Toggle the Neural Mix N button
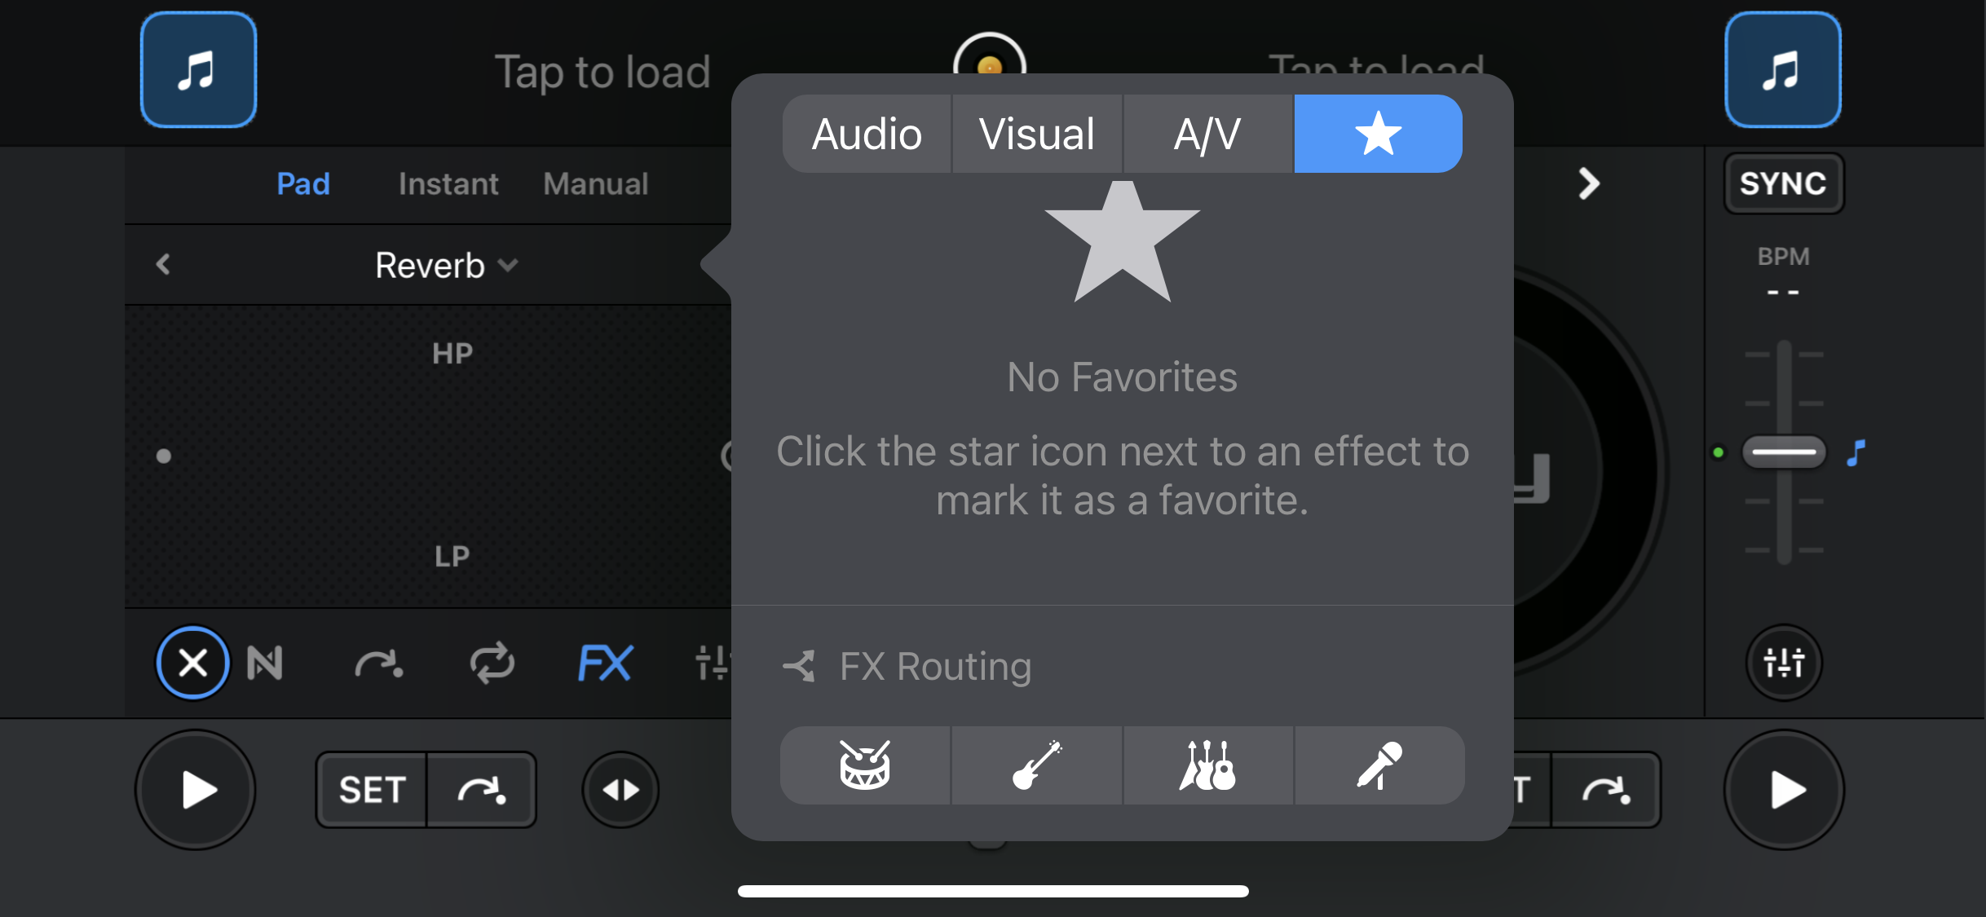This screenshot has height=917, width=1986. [x=265, y=662]
